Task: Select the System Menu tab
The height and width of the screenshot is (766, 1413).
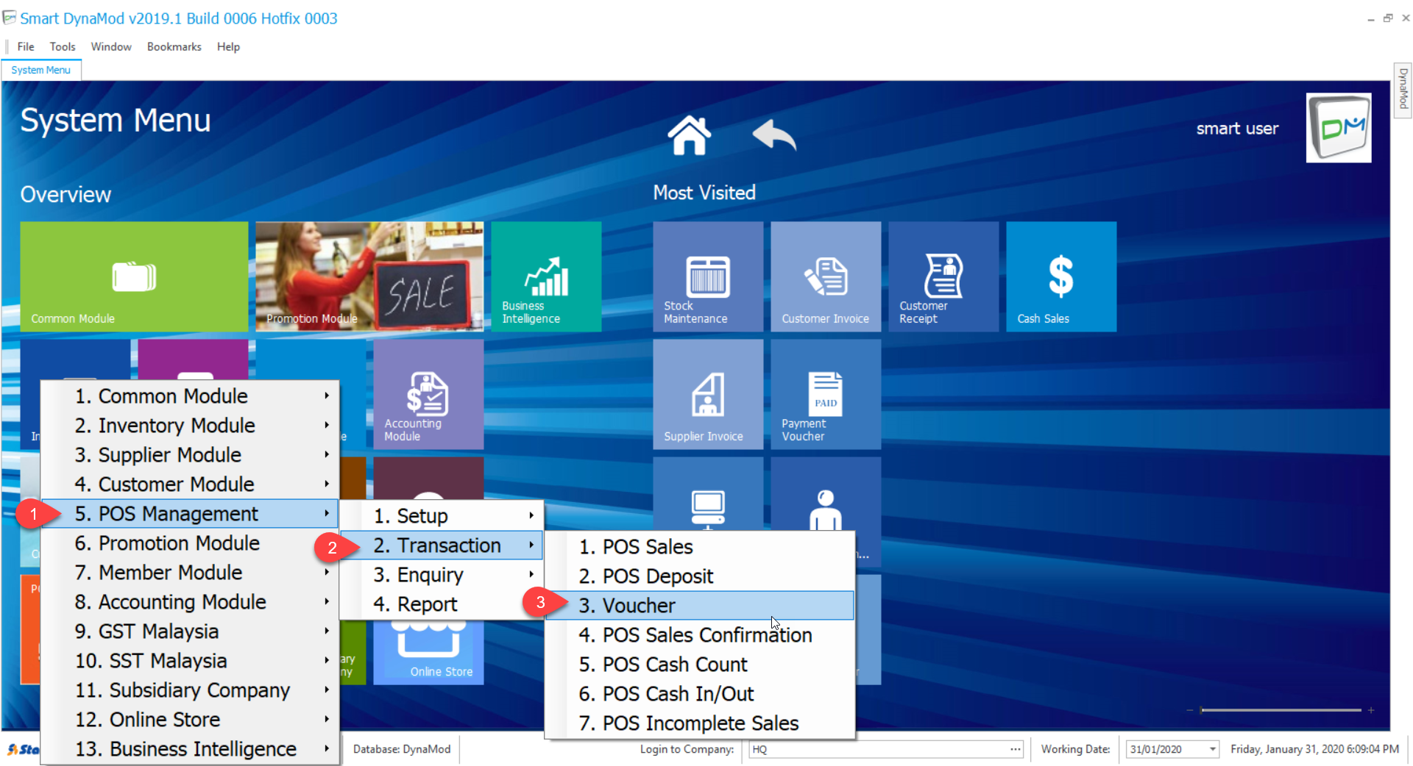Action: [x=41, y=70]
